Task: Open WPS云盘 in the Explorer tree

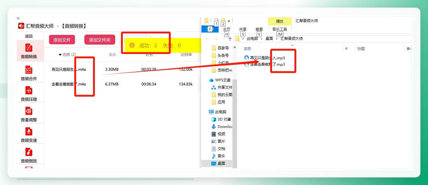Action: pos(220,80)
